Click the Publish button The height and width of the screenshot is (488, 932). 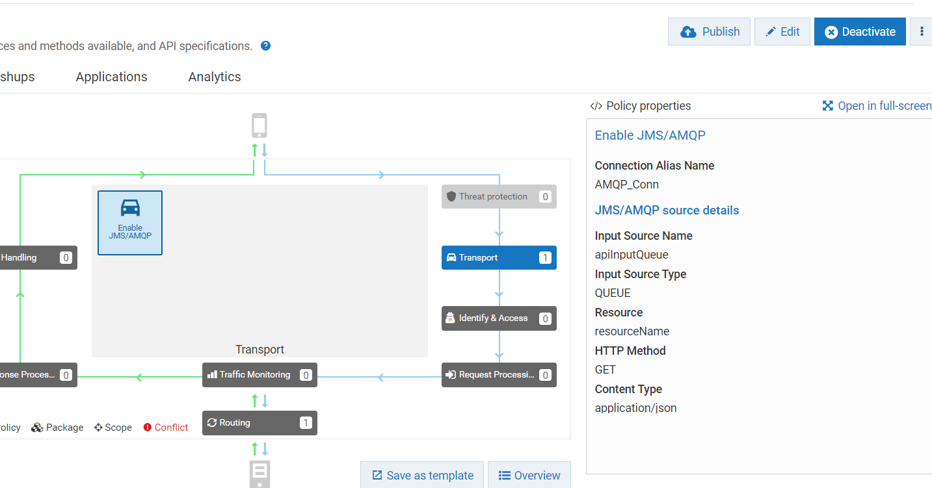click(x=709, y=32)
